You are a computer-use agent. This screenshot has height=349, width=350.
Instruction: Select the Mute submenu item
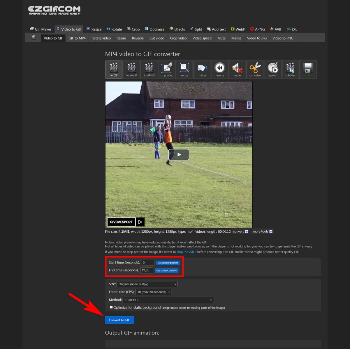221,38
